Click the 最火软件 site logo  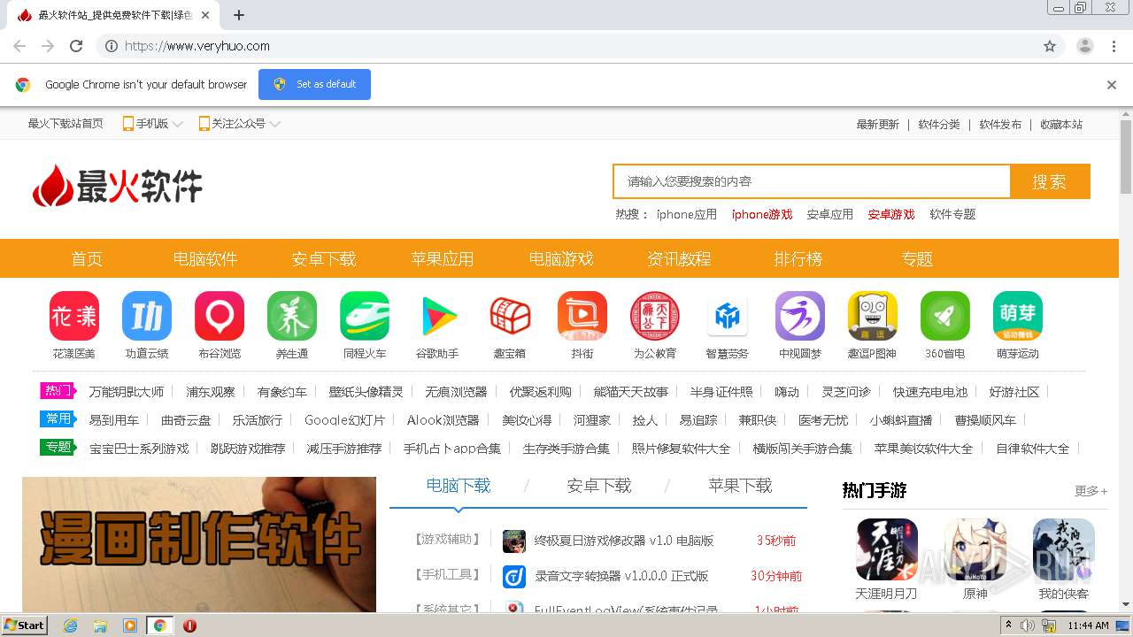(118, 186)
